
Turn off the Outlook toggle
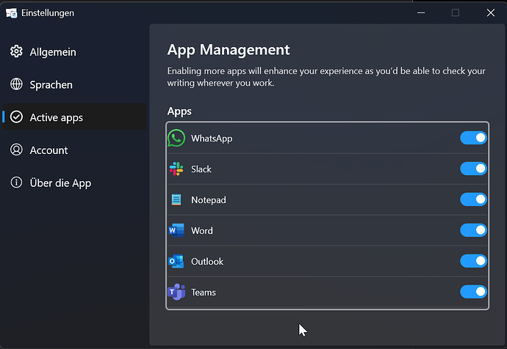click(473, 261)
